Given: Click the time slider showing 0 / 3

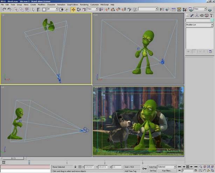Looking at the screenshot, I should point(13,158).
